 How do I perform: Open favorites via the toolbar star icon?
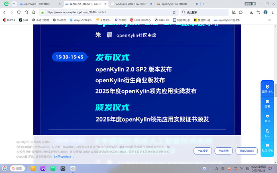34,12
